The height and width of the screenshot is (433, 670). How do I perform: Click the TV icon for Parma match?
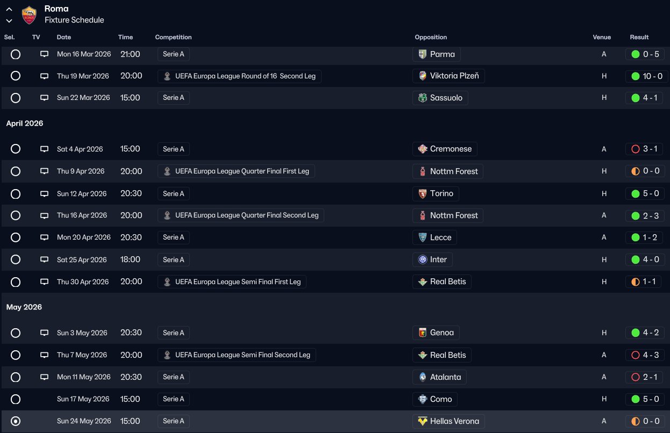[x=44, y=54]
